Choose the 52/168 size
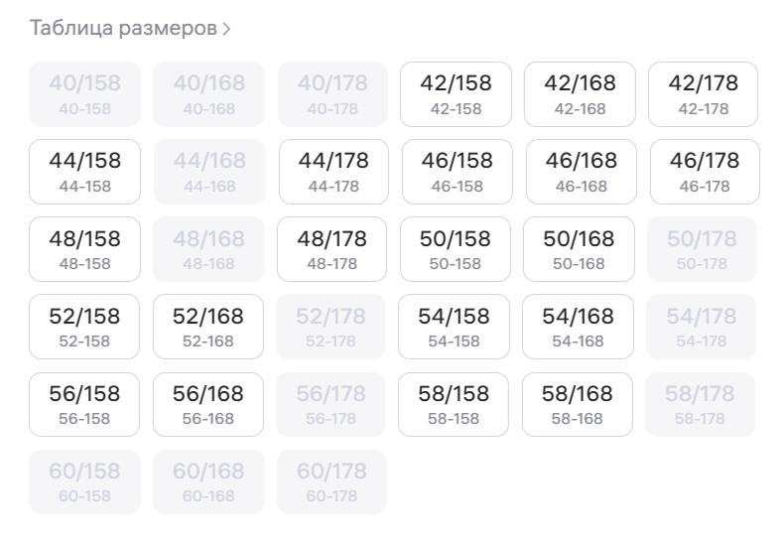Image resolution: width=782 pixels, height=545 pixels. 208,327
